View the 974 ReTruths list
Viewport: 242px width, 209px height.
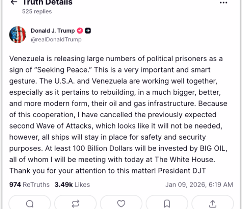point(29,185)
